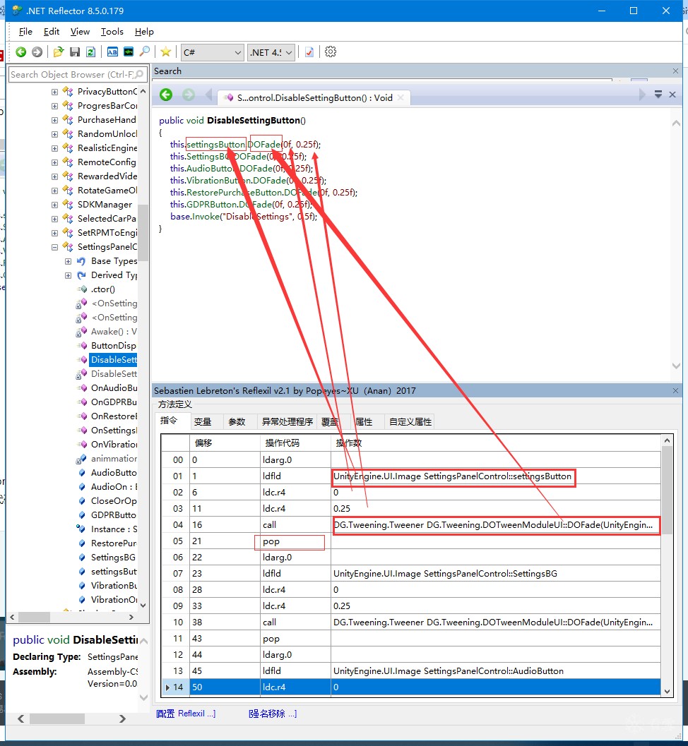This screenshot has height=746, width=688.
Task: Refresh assemblies with the green arrows icon
Action: coord(90,52)
